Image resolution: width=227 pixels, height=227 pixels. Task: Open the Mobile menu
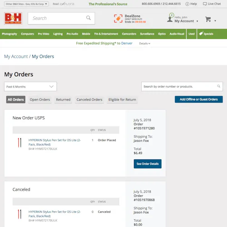[86, 34]
